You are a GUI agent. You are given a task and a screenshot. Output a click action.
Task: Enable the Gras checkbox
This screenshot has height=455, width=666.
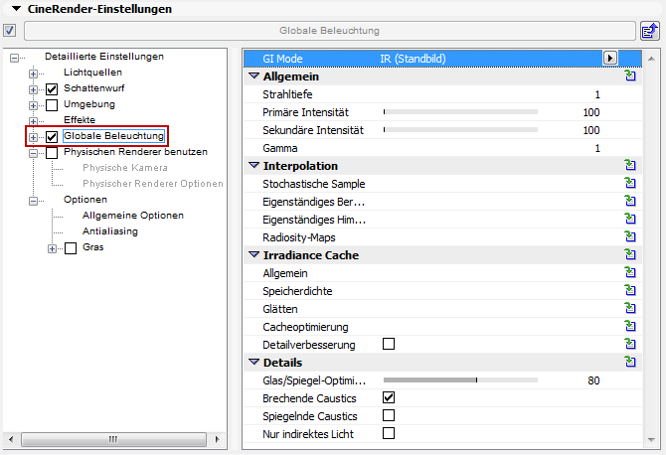click(x=71, y=248)
